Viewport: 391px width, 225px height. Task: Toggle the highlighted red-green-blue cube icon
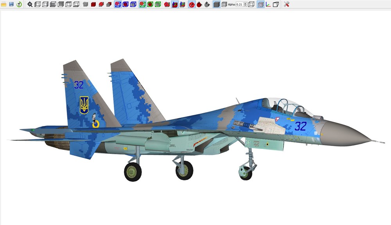pyautogui.click(x=175, y=4)
